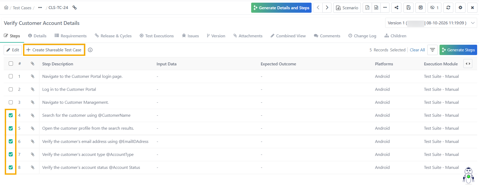
Task: Save the test case via floppy icon
Action: coord(409,8)
